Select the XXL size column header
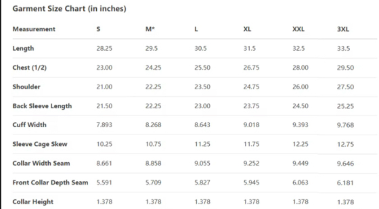The height and width of the screenshot is (209, 379). [x=298, y=29]
